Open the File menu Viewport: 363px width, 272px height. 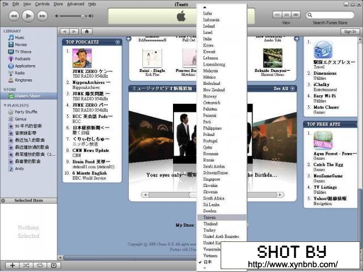[5, 4]
